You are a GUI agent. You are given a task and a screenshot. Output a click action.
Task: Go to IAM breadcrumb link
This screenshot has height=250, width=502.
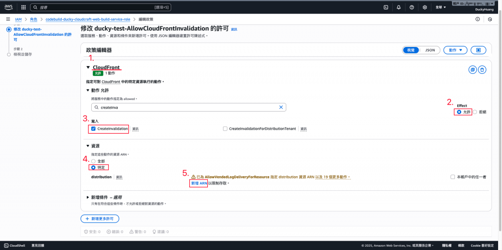[18, 19]
